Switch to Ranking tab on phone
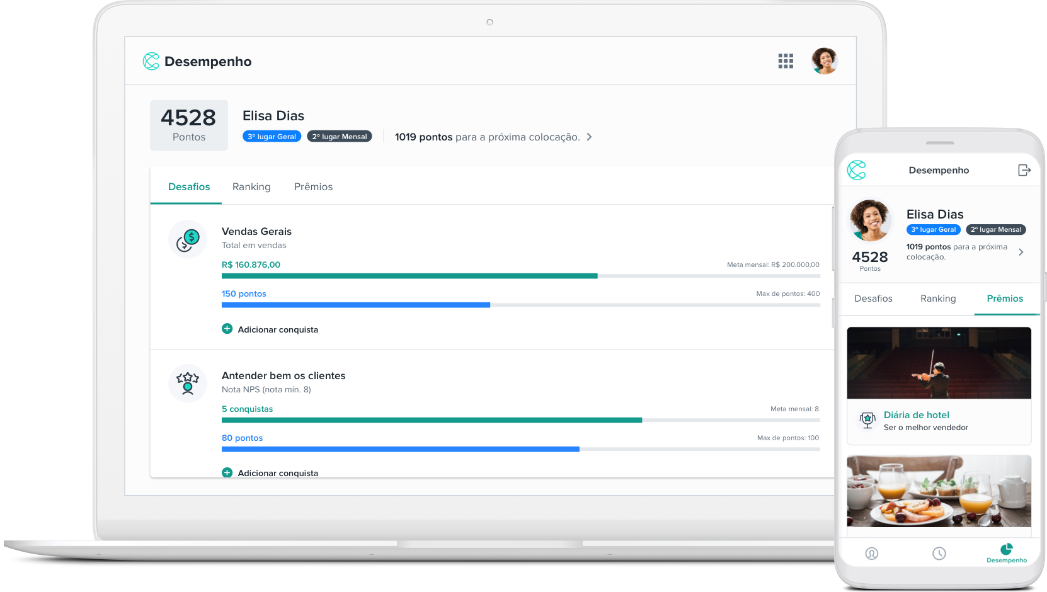Viewport: 1047px width, 592px height. coord(938,299)
